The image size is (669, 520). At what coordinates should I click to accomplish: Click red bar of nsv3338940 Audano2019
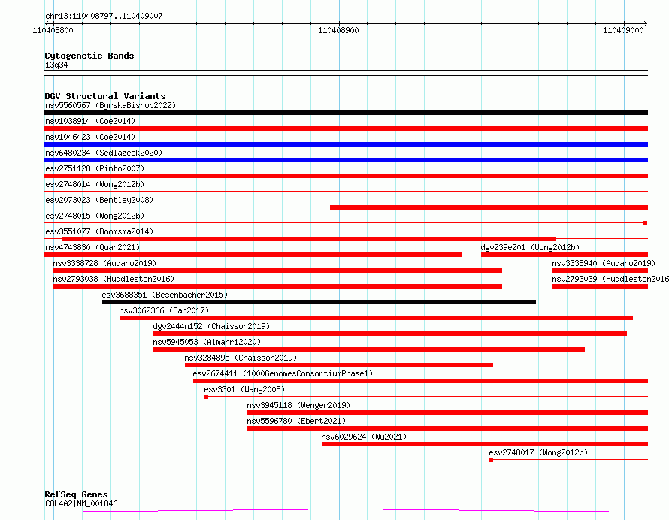pos(600,271)
